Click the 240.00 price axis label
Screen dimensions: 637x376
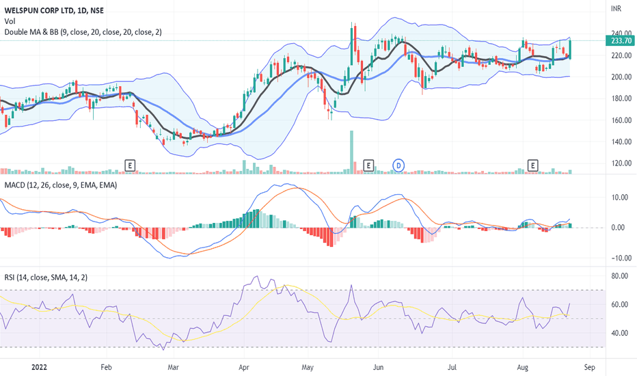(621, 33)
